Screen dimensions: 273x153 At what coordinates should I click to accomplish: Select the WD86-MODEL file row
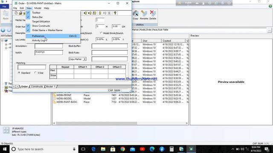[x=120, y=99]
